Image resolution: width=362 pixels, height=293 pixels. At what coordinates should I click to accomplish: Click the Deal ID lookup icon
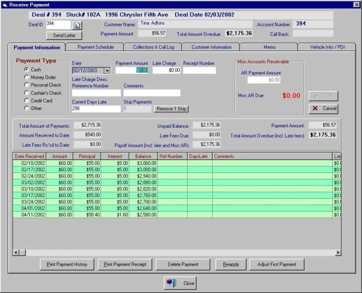coord(77,25)
